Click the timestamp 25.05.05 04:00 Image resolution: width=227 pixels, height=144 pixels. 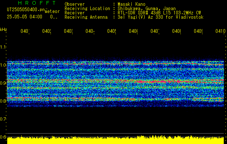click(25, 17)
